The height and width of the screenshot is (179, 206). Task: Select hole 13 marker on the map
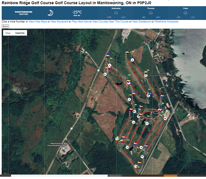pos(117,139)
